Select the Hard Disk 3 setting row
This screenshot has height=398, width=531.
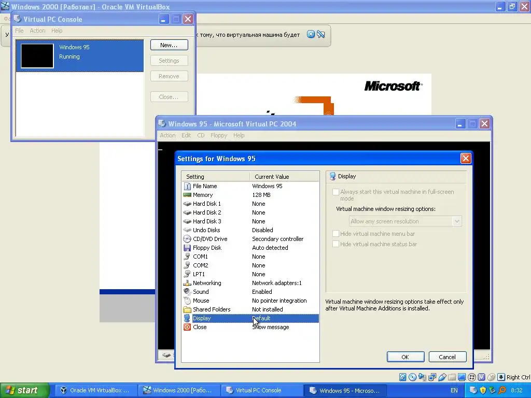coord(250,221)
